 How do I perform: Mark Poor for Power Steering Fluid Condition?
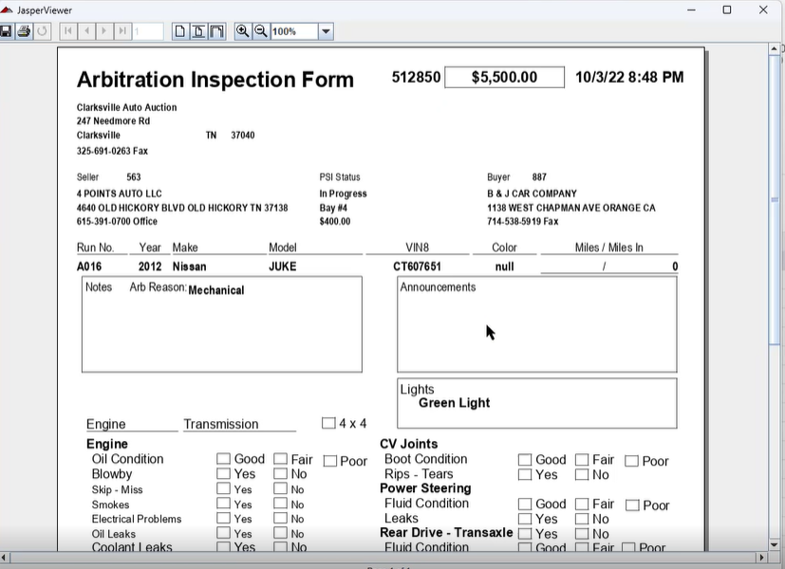tap(632, 505)
